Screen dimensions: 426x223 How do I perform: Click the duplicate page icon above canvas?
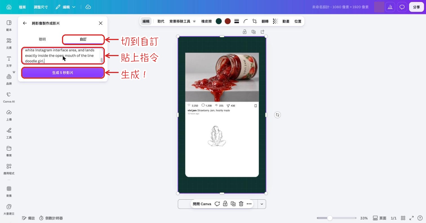(x=254, y=32)
